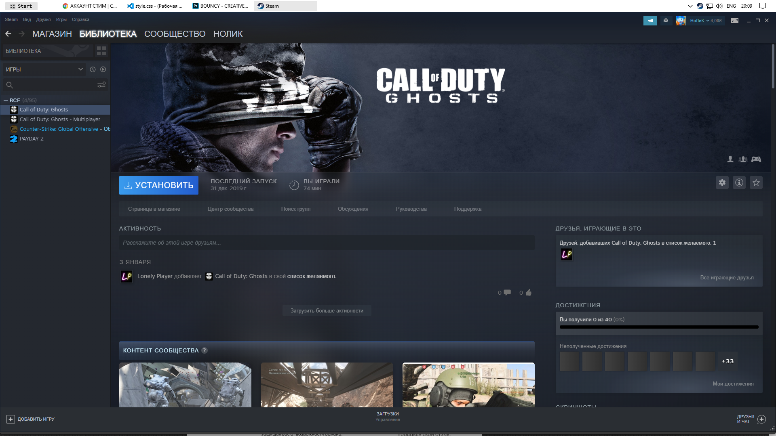Image resolution: width=776 pixels, height=436 pixels.
Task: Open БИБЛИОТЕКА main tab
Action: click(x=108, y=34)
